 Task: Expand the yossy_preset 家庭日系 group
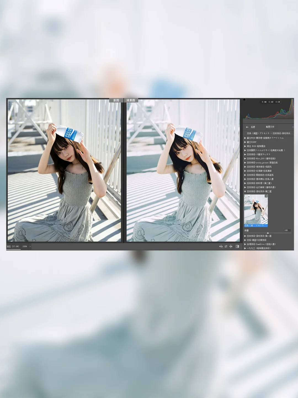[245, 163]
